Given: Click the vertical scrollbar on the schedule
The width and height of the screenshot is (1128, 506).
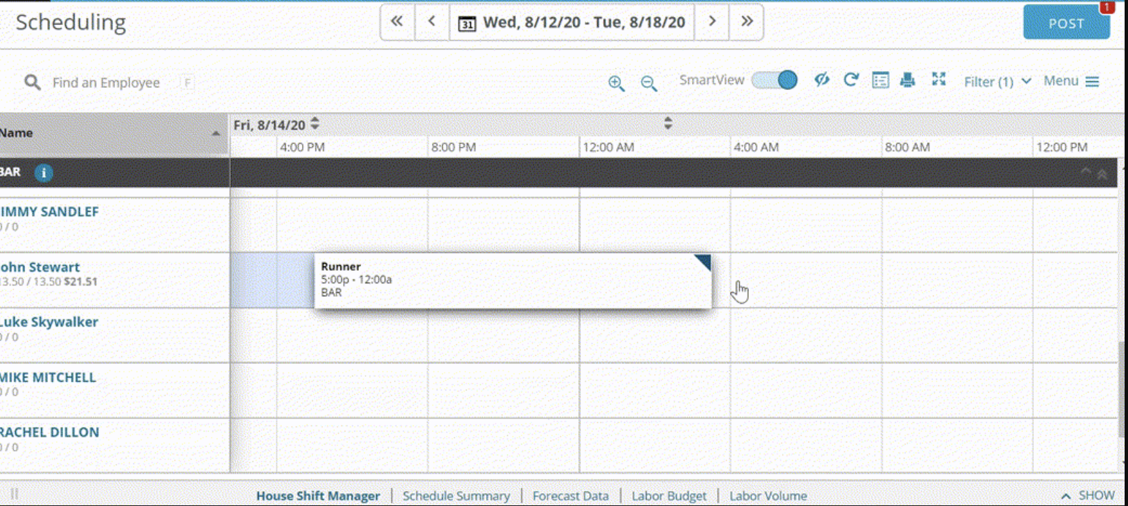Looking at the screenshot, I should pyautogui.click(x=1121, y=390).
